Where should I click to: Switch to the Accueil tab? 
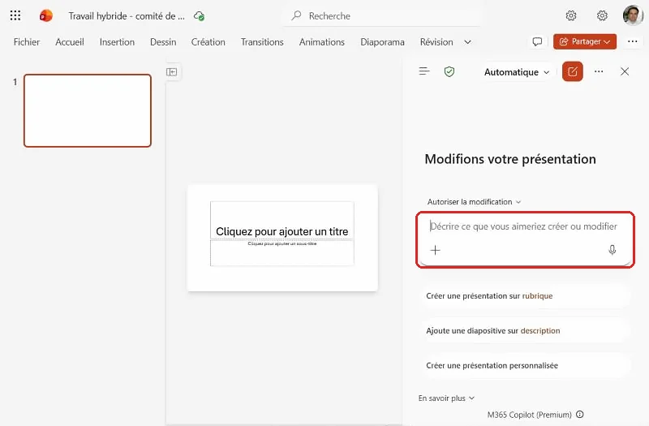(x=70, y=42)
